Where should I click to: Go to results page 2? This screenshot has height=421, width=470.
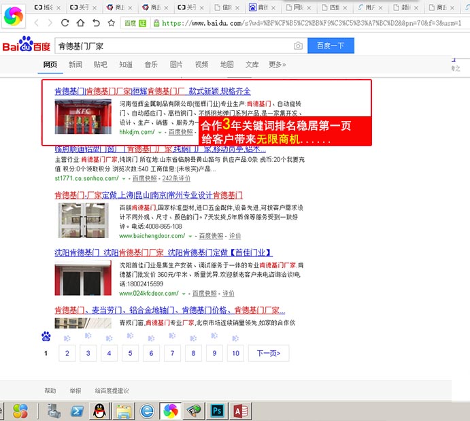(67, 353)
